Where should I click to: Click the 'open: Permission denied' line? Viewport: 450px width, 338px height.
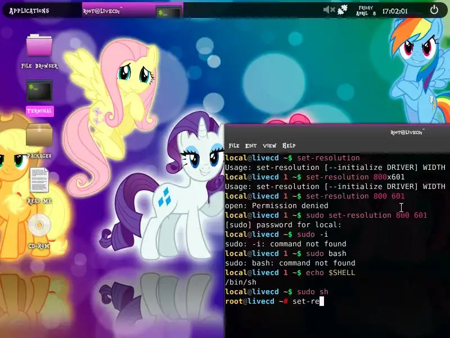coord(276,206)
